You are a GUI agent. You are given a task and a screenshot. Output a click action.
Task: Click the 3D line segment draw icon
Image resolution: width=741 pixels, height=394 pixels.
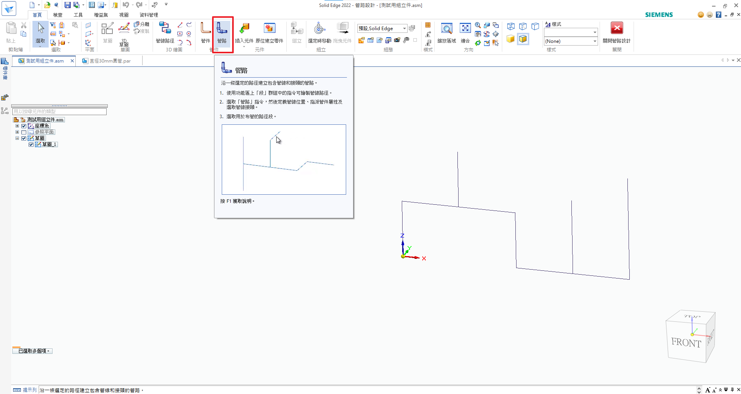180,25
